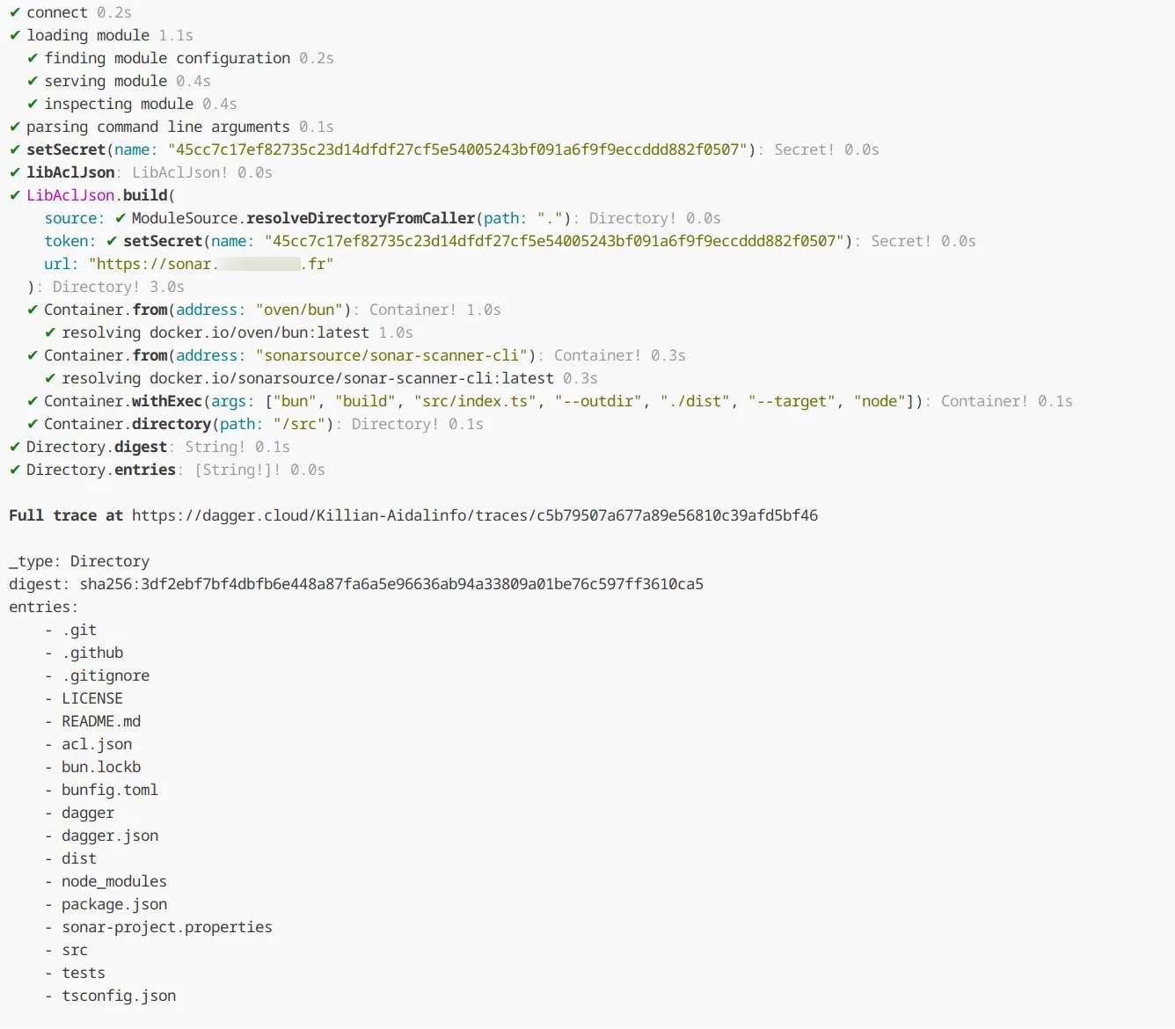This screenshot has height=1029, width=1175.
Task: Click the checkmark beside 'Directory.digest'
Action: click(14, 447)
